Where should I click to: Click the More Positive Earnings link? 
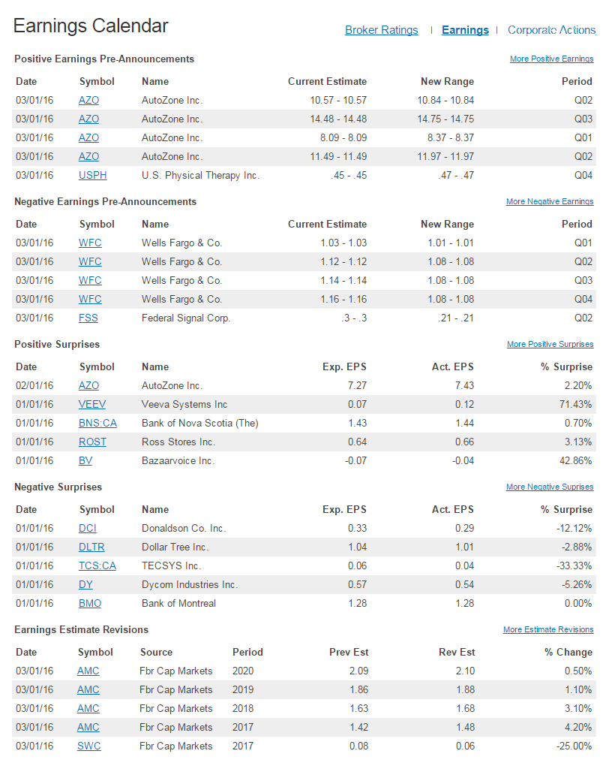[x=551, y=59]
